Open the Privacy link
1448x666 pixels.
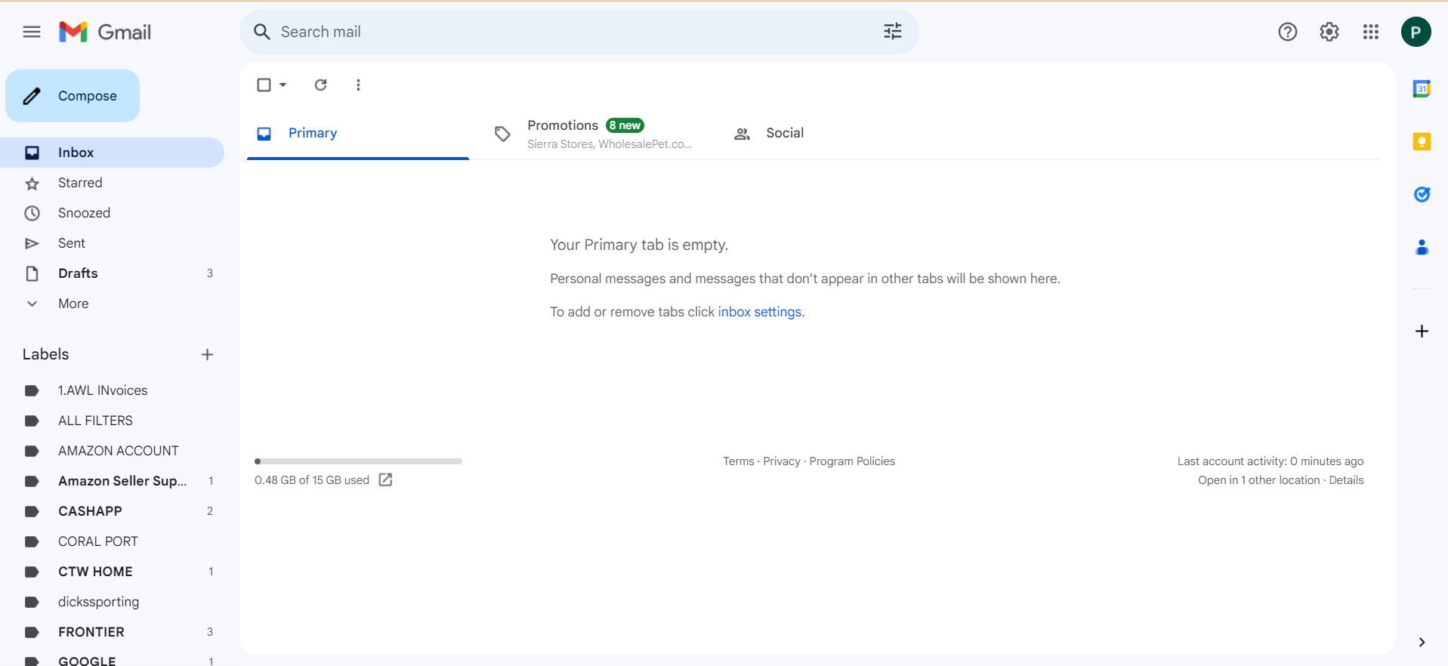click(x=782, y=461)
